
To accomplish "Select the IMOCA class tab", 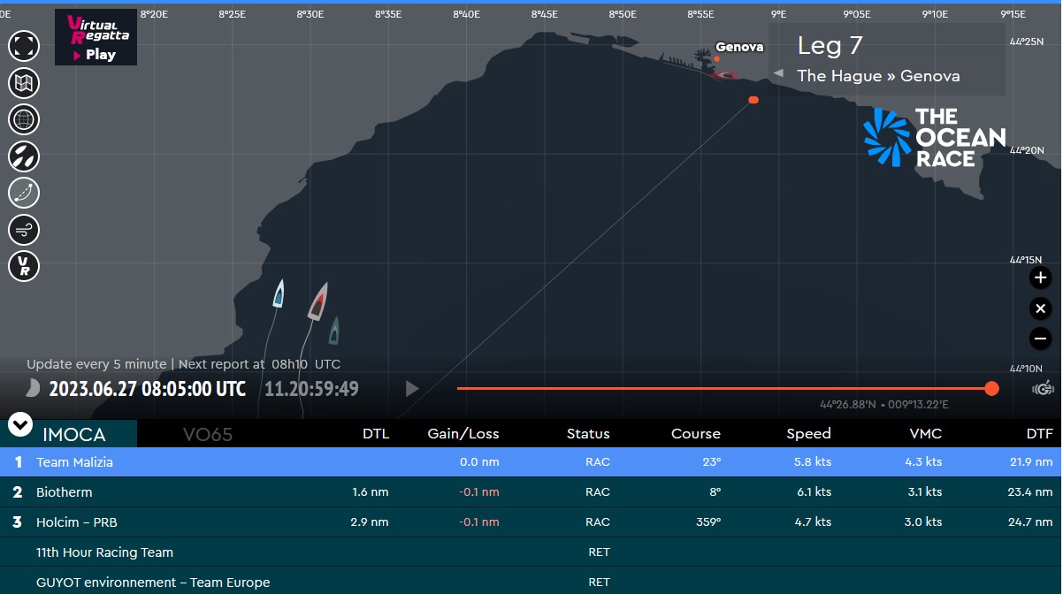I will click(74, 434).
